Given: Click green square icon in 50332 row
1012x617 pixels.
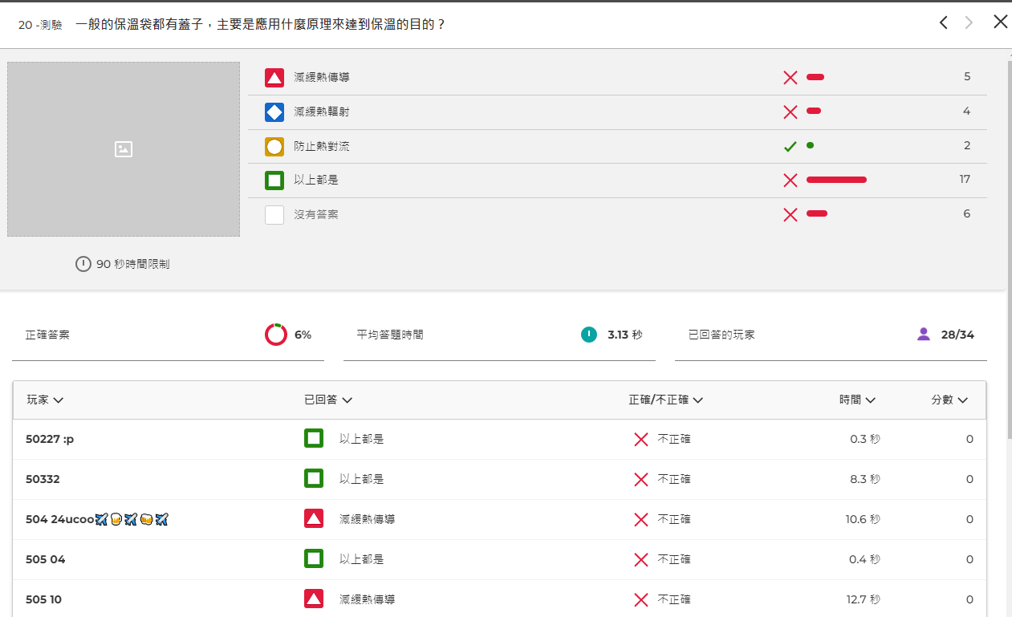Looking at the screenshot, I should [x=314, y=479].
